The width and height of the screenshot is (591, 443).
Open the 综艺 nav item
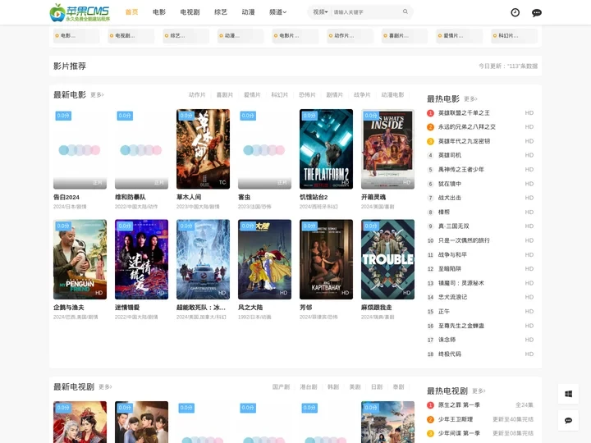(x=221, y=12)
